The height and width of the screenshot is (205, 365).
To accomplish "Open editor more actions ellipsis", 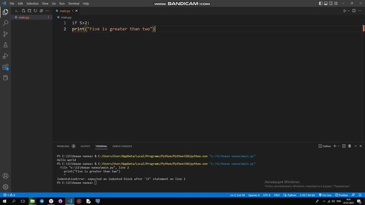I will click(x=360, y=11).
